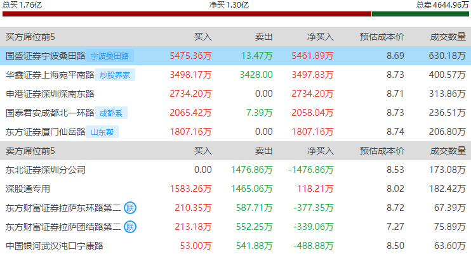Image resolution: width=471 pixels, height=254 pixels.
Task: Select buy amount 2065.42万
Action: (190, 113)
